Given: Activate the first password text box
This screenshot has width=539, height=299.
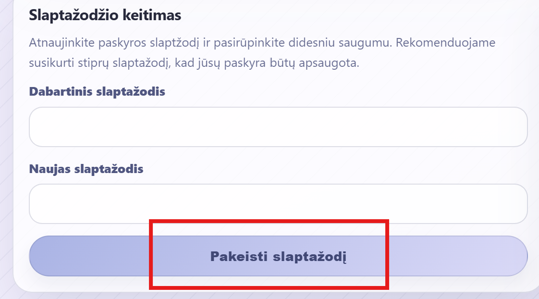Looking at the screenshot, I should pos(278,127).
